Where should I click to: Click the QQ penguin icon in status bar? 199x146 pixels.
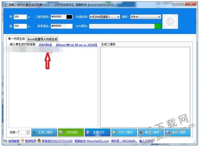pos(39,141)
